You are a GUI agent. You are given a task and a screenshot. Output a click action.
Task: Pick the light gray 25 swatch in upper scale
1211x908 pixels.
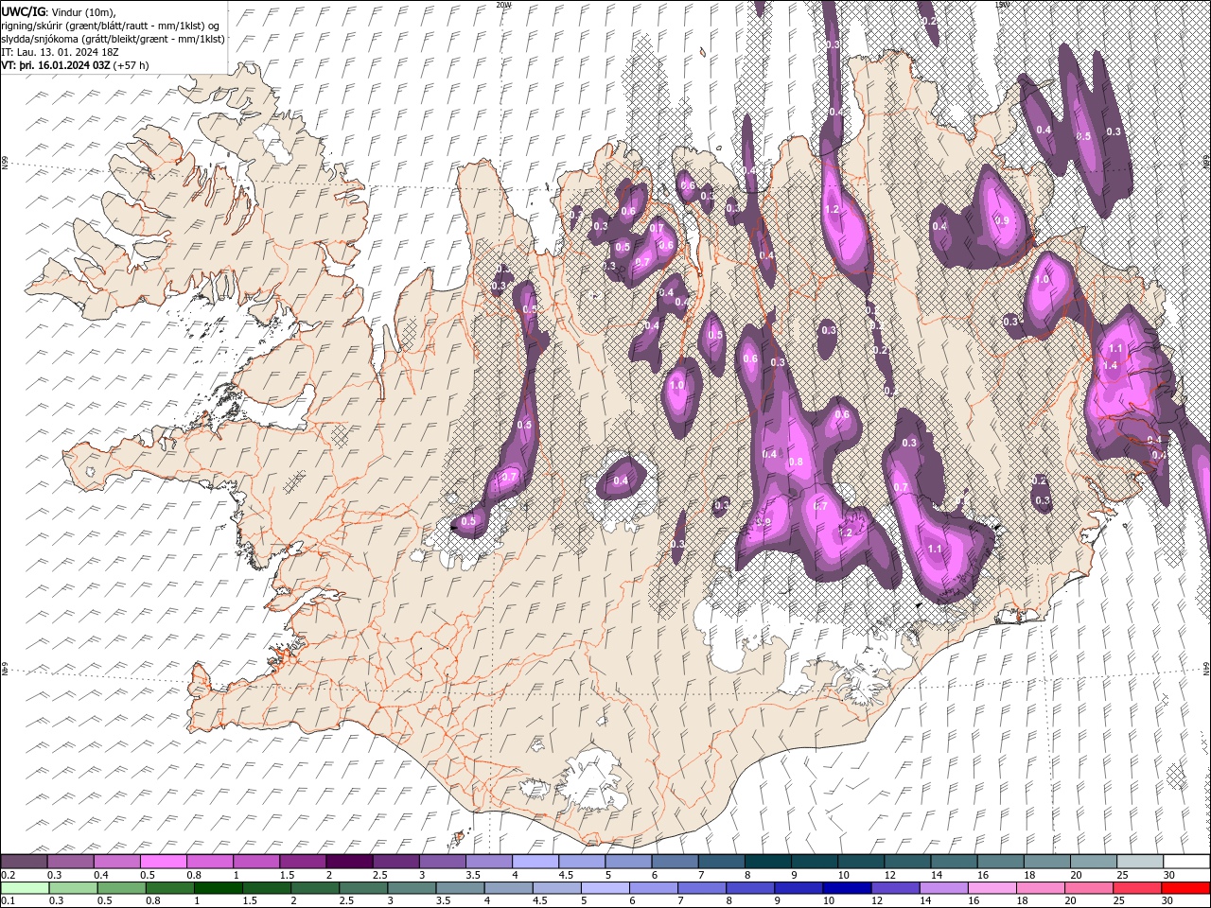pos(1141,861)
